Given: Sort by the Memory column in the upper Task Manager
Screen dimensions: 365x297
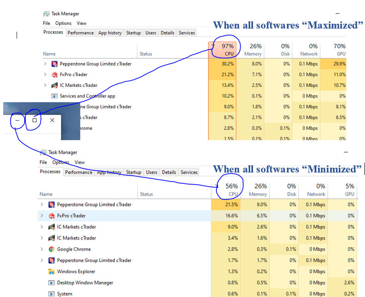Looking at the screenshot, I should 250,50.
